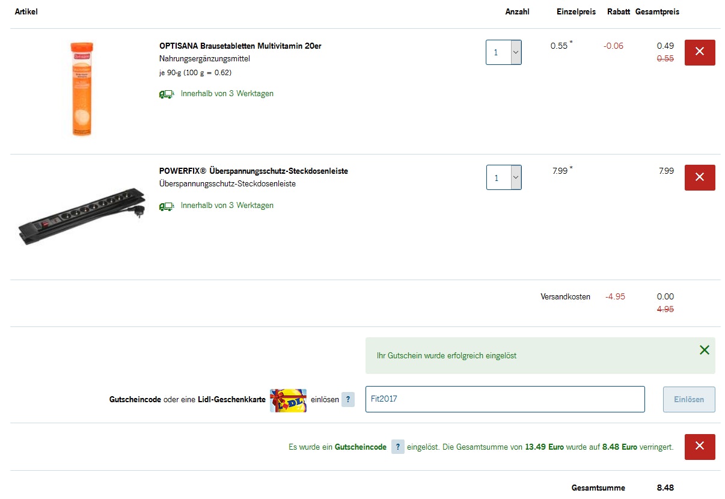Remove POWERFIX Steckdosenleiste from cart

click(x=700, y=177)
